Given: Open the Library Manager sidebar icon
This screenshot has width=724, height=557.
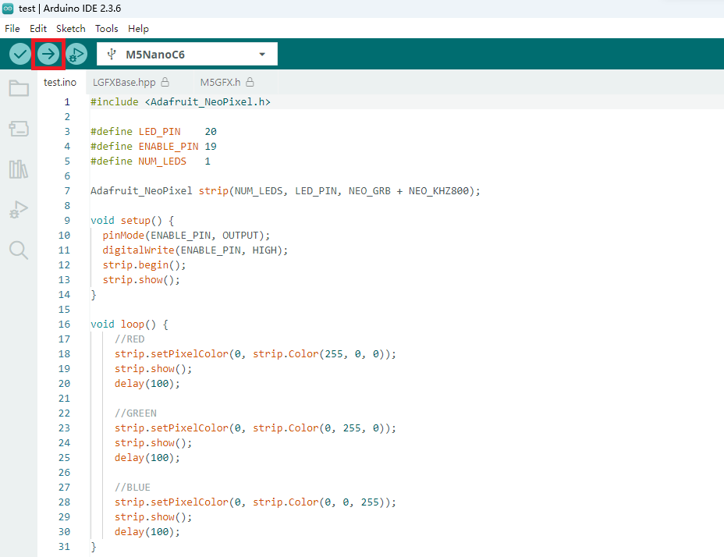Looking at the screenshot, I should (x=19, y=169).
